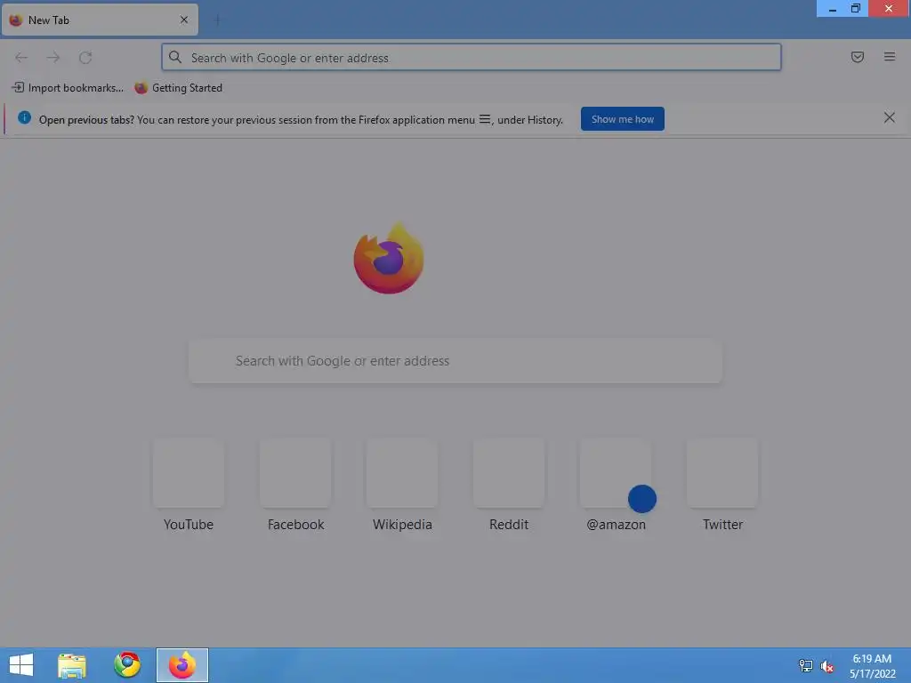Image resolution: width=911 pixels, height=683 pixels.
Task: Click the search icon in the address bar
Action: (175, 58)
